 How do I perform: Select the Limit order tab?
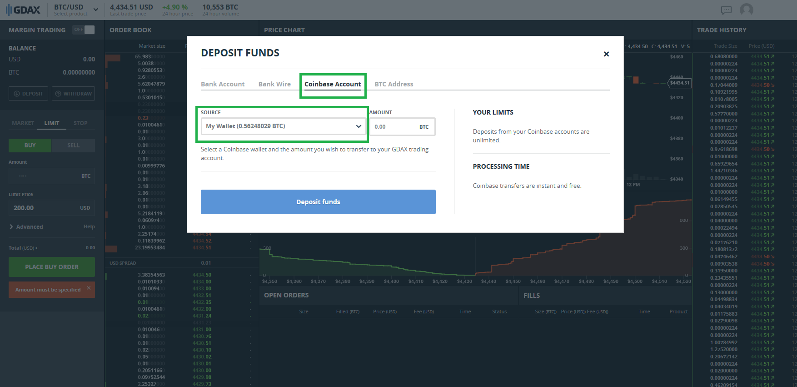click(x=52, y=123)
